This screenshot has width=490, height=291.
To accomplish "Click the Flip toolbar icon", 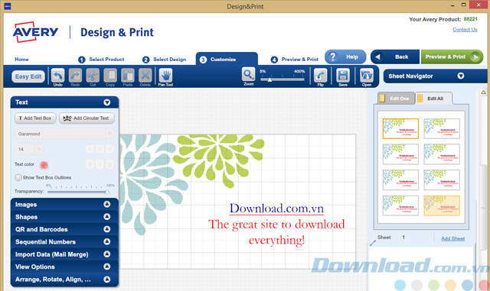I will point(320,76).
